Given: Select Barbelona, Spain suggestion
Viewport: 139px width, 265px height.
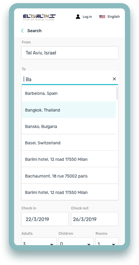Looking at the screenshot, I should [69, 93].
